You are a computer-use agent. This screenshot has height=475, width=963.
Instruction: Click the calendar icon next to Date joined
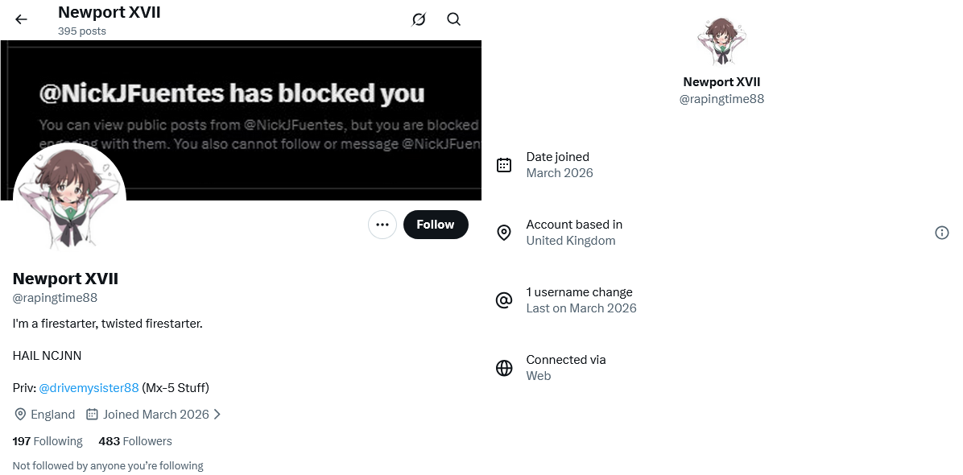(x=503, y=165)
